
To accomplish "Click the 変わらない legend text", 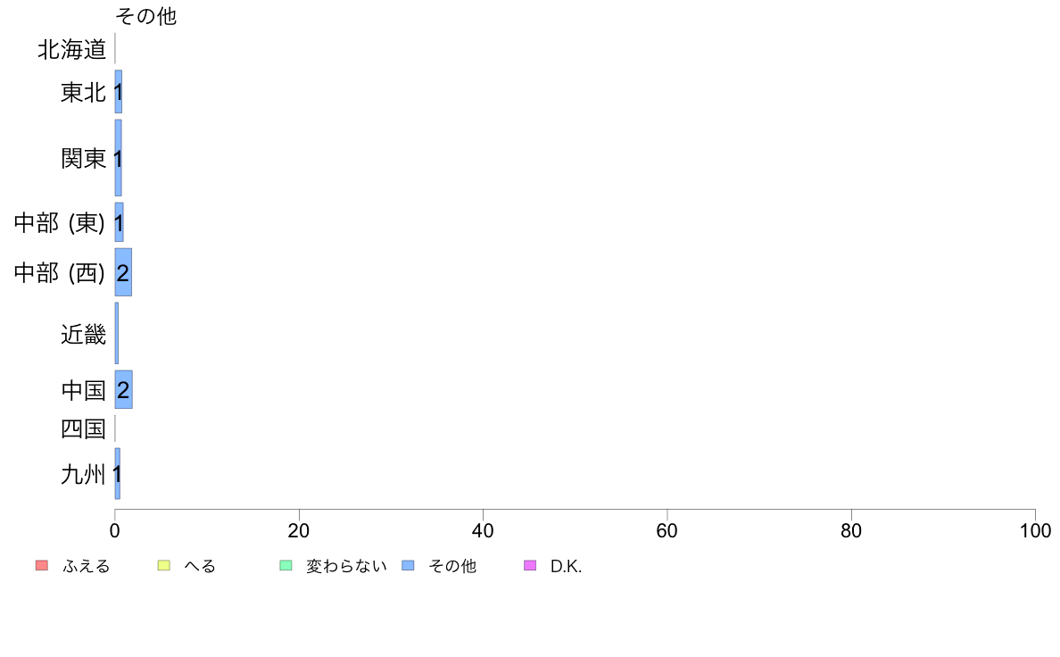I will pyautogui.click(x=346, y=566).
